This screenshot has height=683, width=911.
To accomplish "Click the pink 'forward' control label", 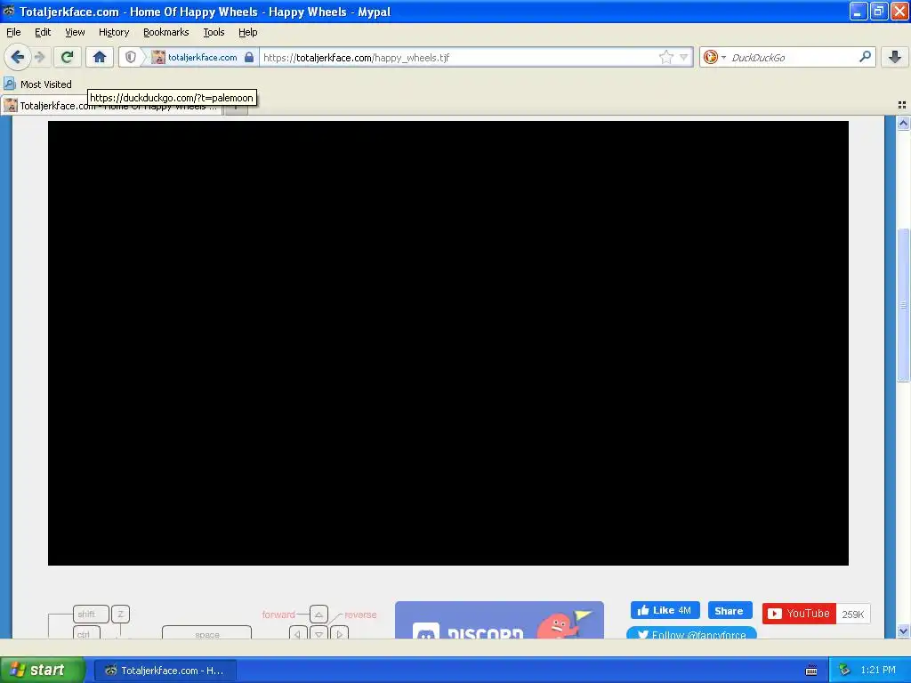I will [278, 615].
